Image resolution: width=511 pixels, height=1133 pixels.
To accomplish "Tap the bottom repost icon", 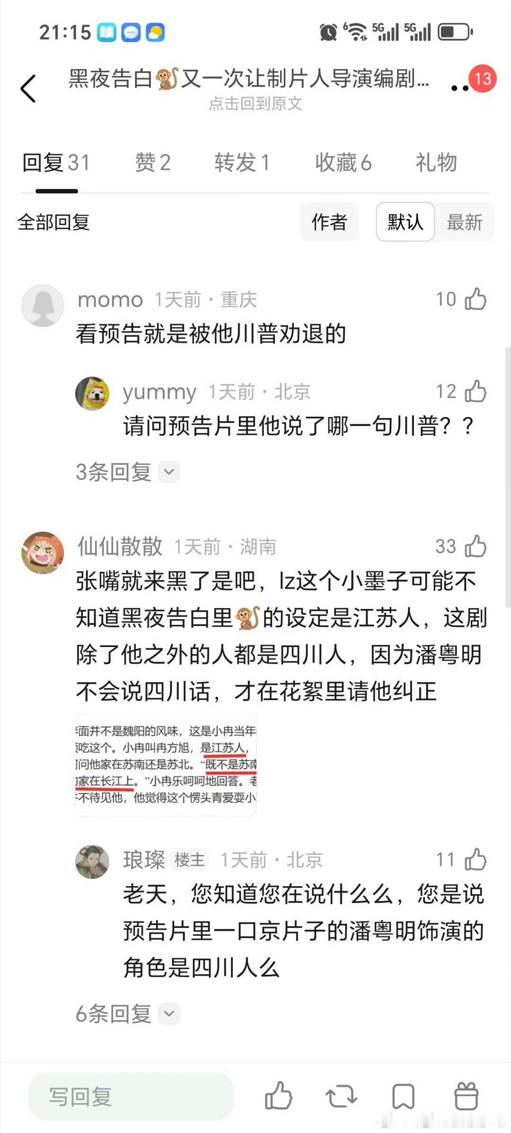I will 341,1097.
